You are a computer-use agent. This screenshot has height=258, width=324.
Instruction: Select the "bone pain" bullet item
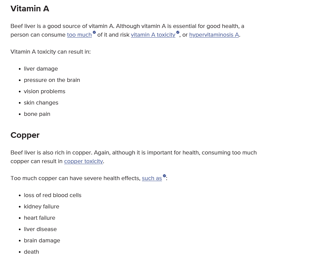37,114
